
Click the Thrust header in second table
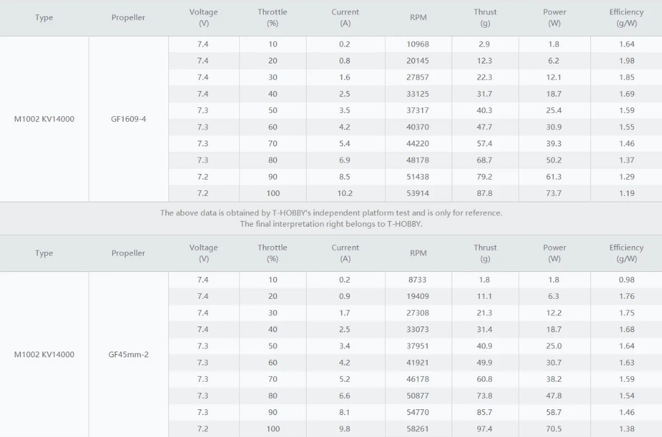(x=485, y=253)
